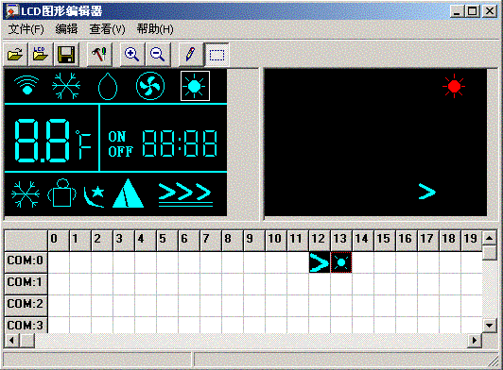The height and width of the screenshot is (370, 503).
Task: Click the OFF text segment
Action: tap(121, 152)
